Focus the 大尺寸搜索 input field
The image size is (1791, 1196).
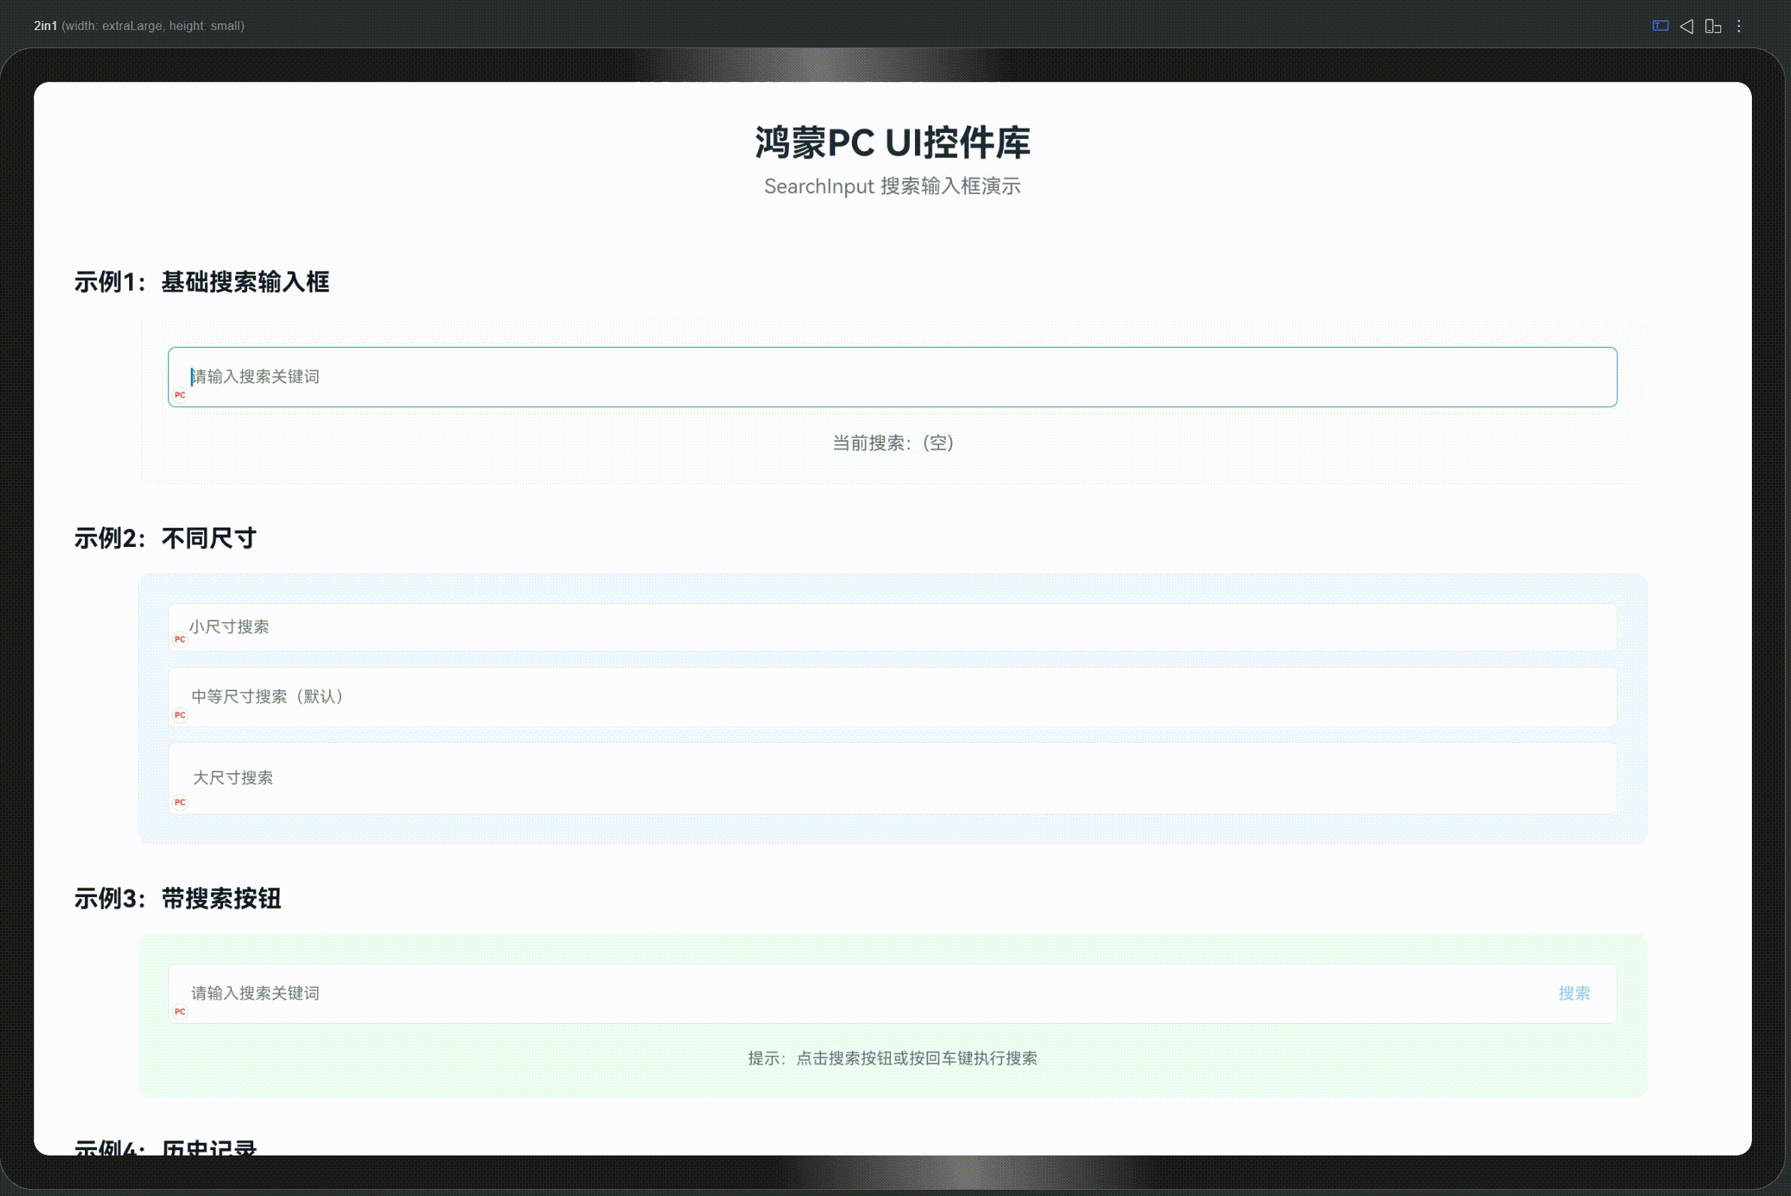pyautogui.click(x=534, y=778)
